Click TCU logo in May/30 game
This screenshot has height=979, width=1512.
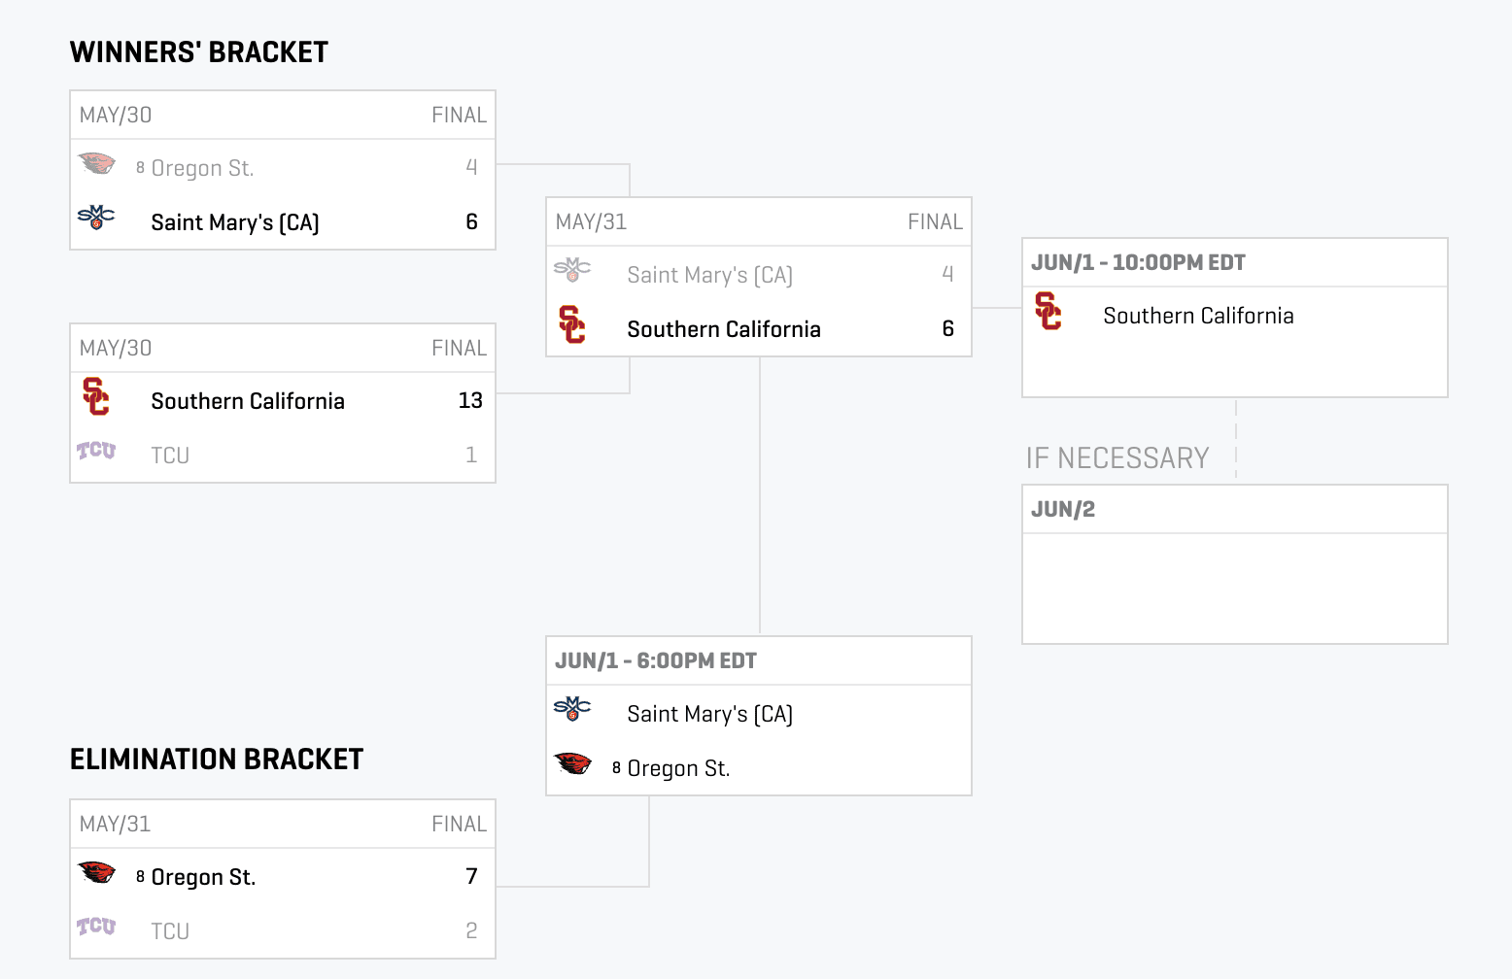(x=96, y=451)
